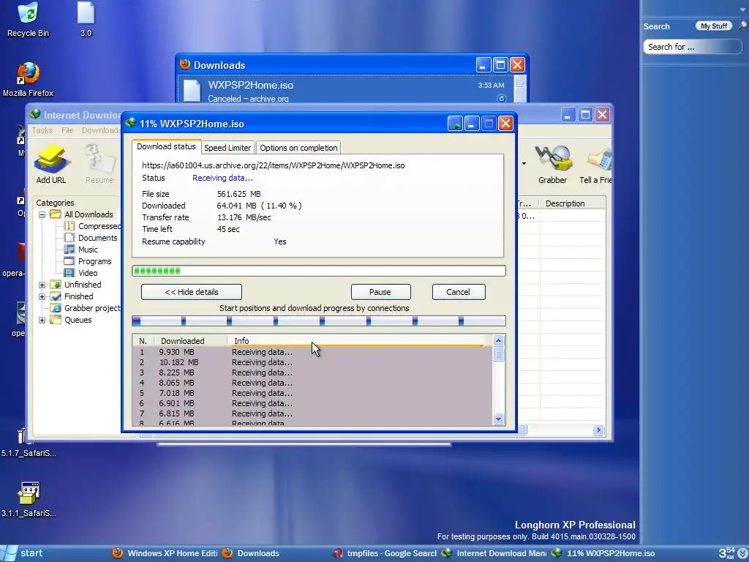
Task: Select the Documents category
Action: [91, 238]
